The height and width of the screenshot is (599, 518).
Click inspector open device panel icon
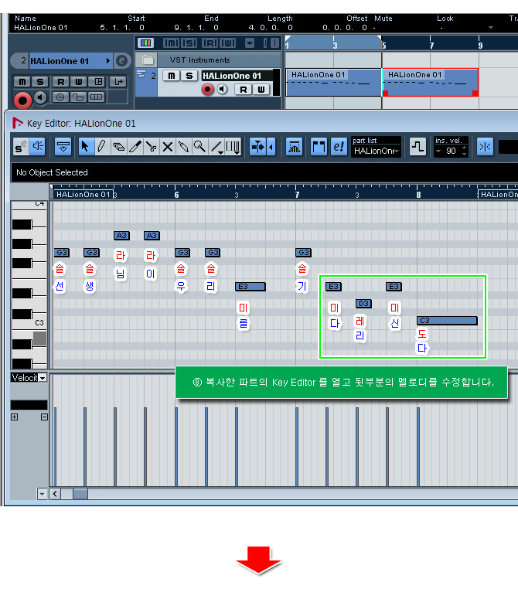pyautogui.click(x=118, y=81)
